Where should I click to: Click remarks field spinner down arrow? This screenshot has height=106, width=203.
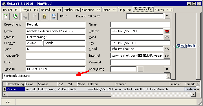[x=168, y=77]
